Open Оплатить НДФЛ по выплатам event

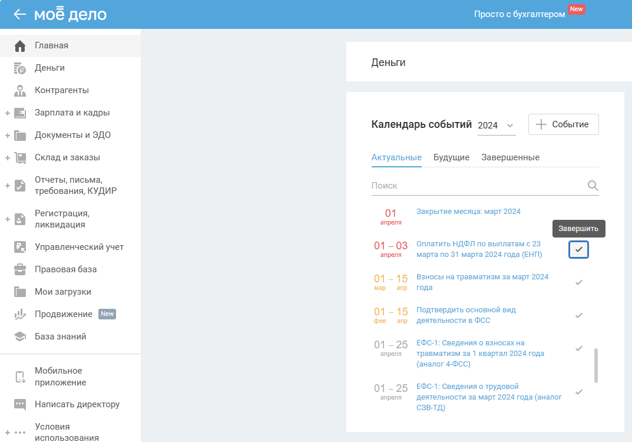tap(479, 249)
